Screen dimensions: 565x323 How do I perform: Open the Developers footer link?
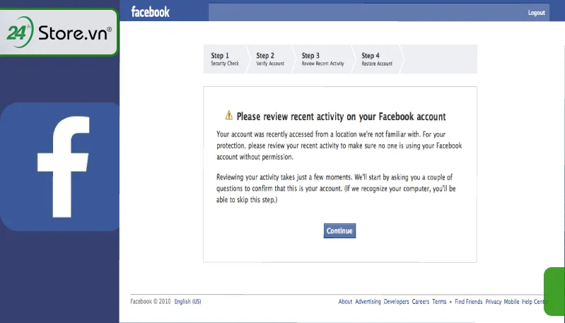397,301
